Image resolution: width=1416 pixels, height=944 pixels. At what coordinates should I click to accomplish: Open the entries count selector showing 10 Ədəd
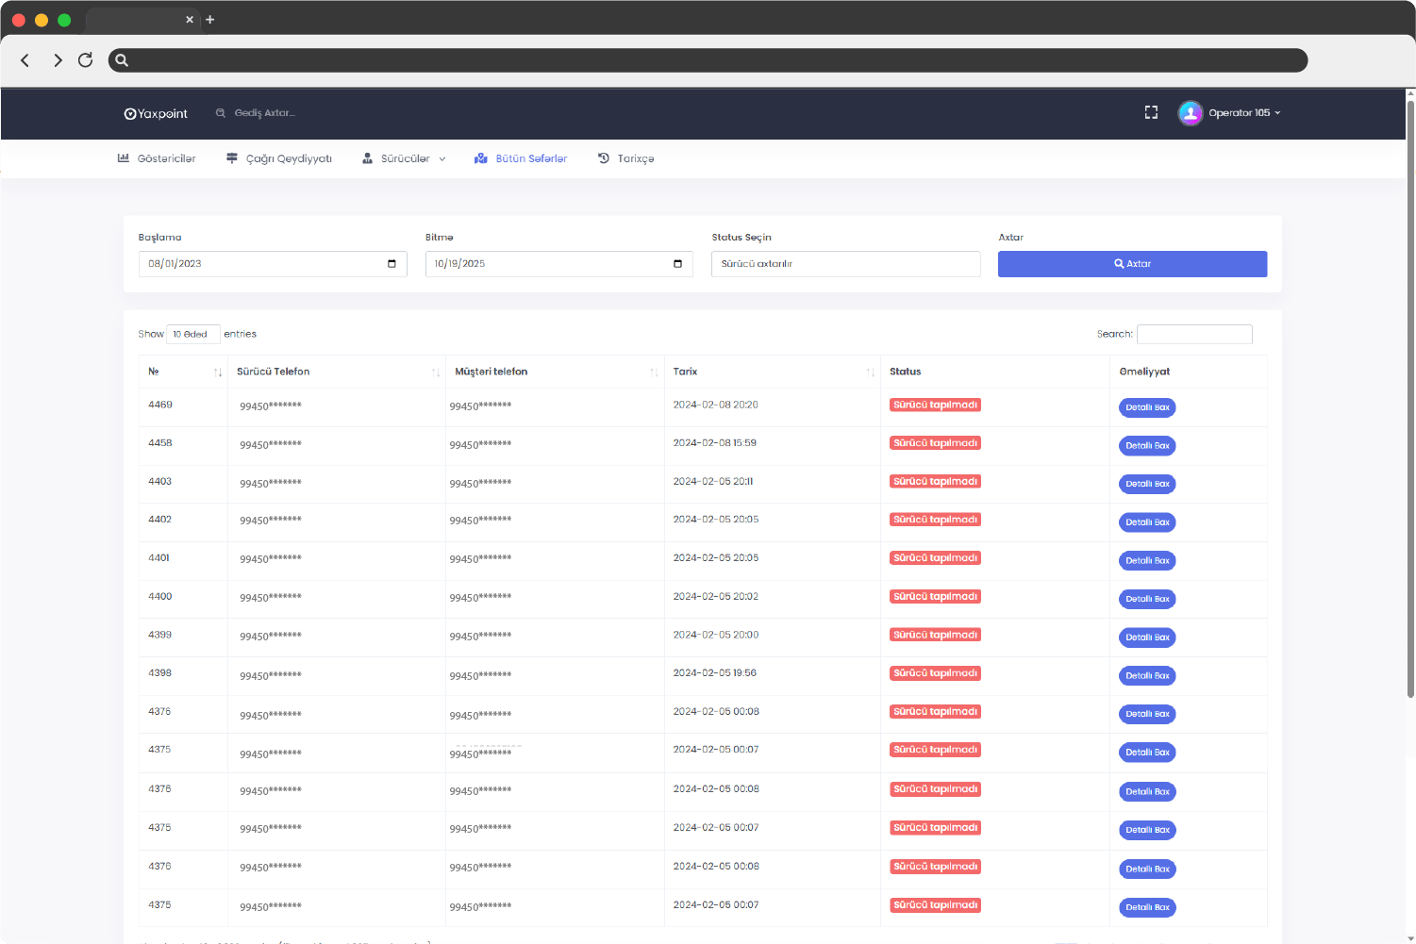(x=192, y=334)
